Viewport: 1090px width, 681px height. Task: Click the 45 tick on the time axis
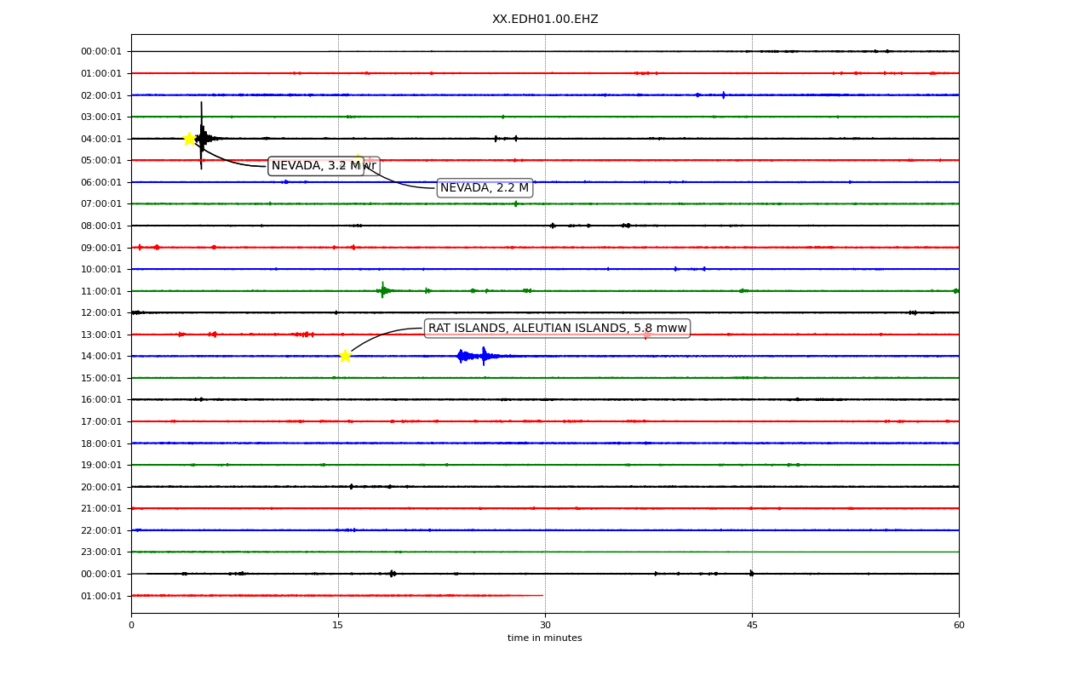click(752, 625)
